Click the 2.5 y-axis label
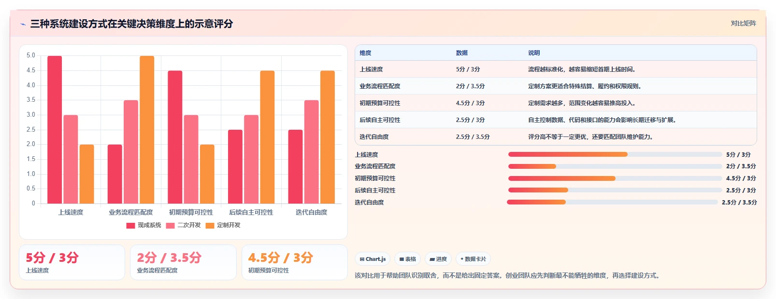The height and width of the screenshot is (299, 776). tap(31, 130)
